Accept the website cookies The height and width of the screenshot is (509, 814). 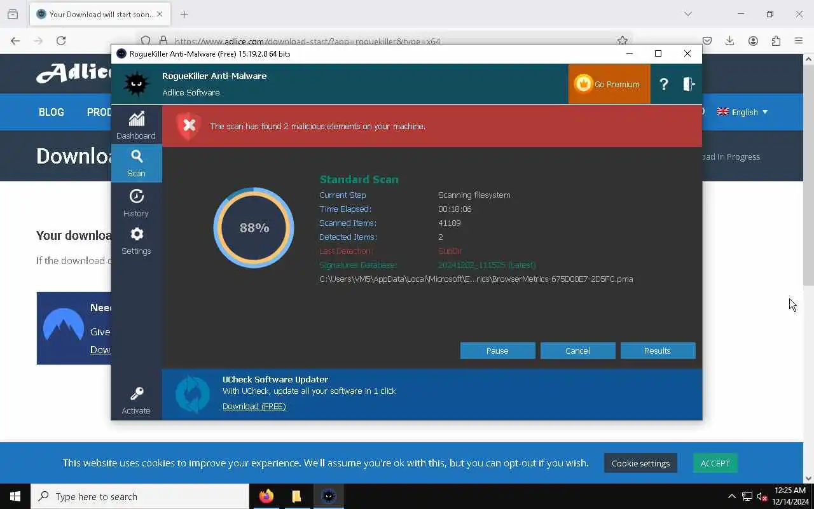point(715,463)
